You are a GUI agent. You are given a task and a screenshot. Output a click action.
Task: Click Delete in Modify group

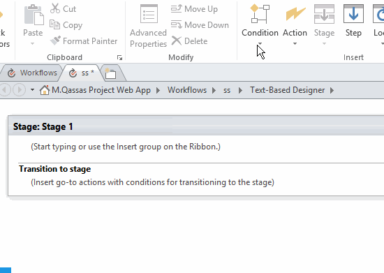point(189,41)
